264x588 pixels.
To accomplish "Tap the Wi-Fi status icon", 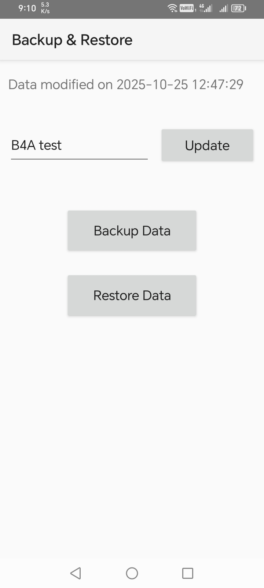I will coord(172,7).
